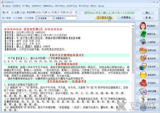The image size is (160, 113).
Task: Open the 姓名分析 brush icon
Action: coord(143,59)
